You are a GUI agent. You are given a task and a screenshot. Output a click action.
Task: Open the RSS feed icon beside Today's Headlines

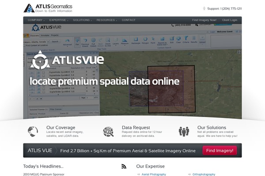tap(124, 166)
